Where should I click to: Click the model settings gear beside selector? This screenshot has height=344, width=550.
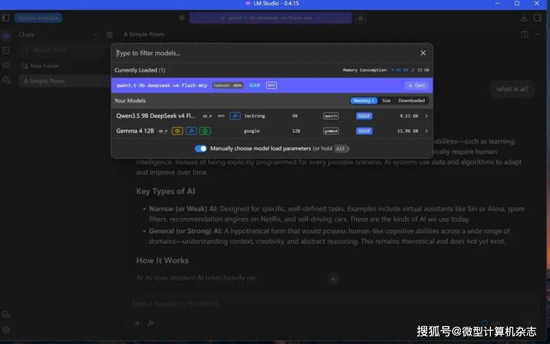tap(182, 17)
